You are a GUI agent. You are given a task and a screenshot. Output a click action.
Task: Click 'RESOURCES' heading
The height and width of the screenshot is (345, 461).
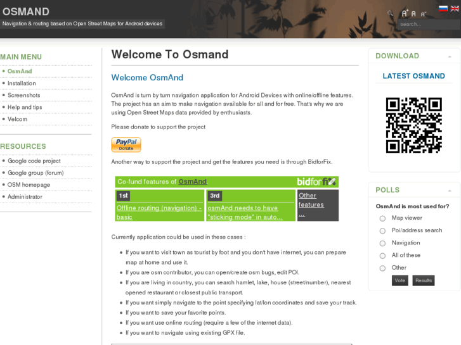coord(23,146)
